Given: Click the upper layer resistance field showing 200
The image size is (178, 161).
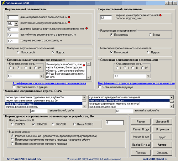Looking at the screenshot, I should coord(39,111).
